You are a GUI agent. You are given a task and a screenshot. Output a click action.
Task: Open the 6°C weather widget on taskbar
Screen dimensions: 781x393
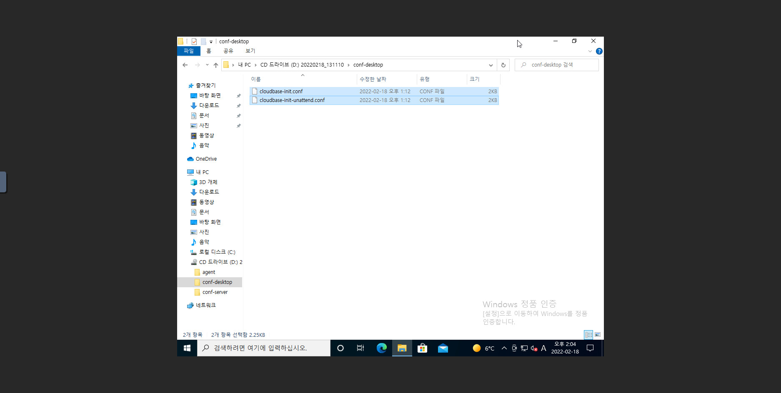[x=483, y=348]
